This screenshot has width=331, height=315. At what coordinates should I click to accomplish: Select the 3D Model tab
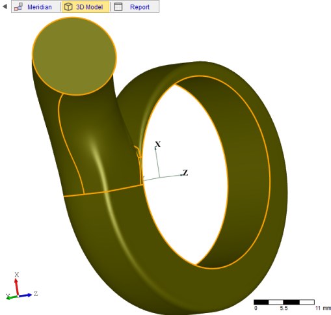86,7
